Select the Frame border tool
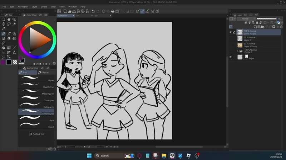 (x=3, y=53)
